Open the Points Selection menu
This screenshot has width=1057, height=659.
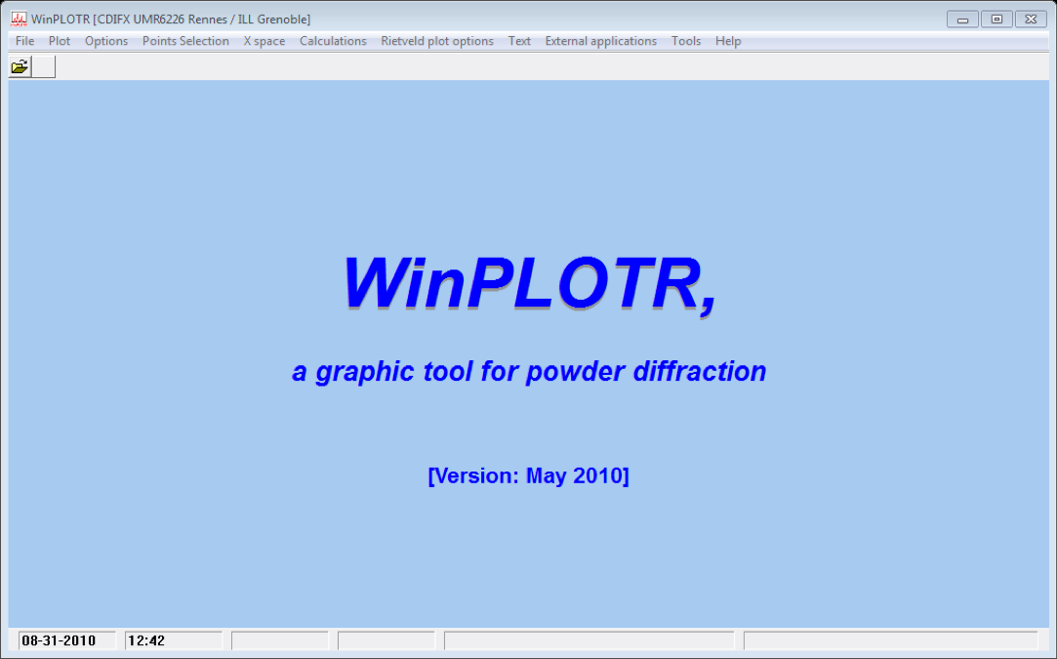point(185,41)
